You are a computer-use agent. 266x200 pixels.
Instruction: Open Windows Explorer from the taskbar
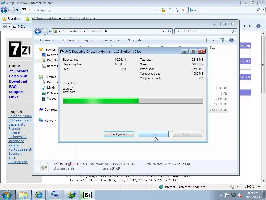(x=23, y=195)
